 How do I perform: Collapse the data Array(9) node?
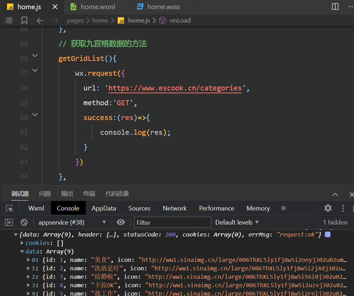22,251
